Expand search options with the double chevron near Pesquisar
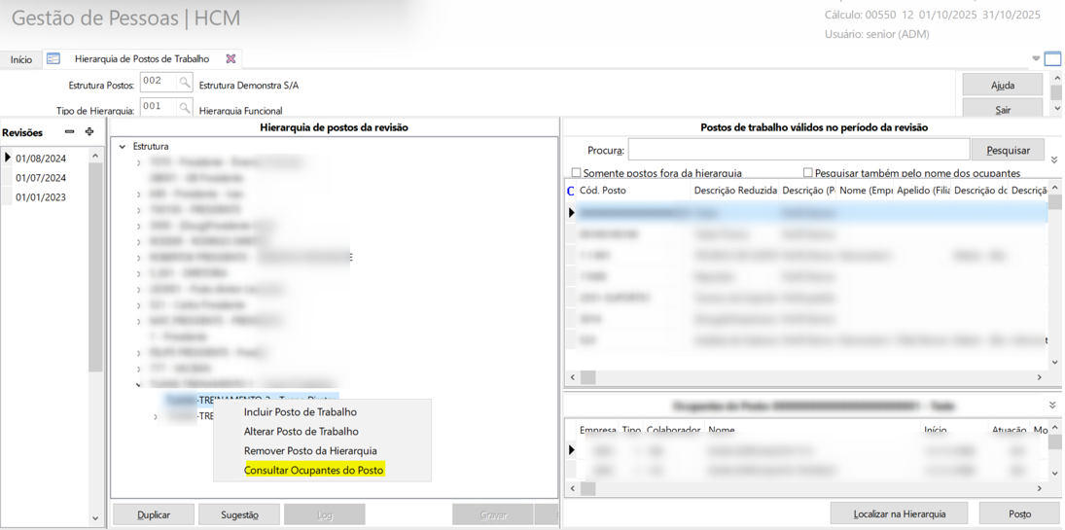The width and height of the screenshot is (1065, 530). tap(1054, 160)
